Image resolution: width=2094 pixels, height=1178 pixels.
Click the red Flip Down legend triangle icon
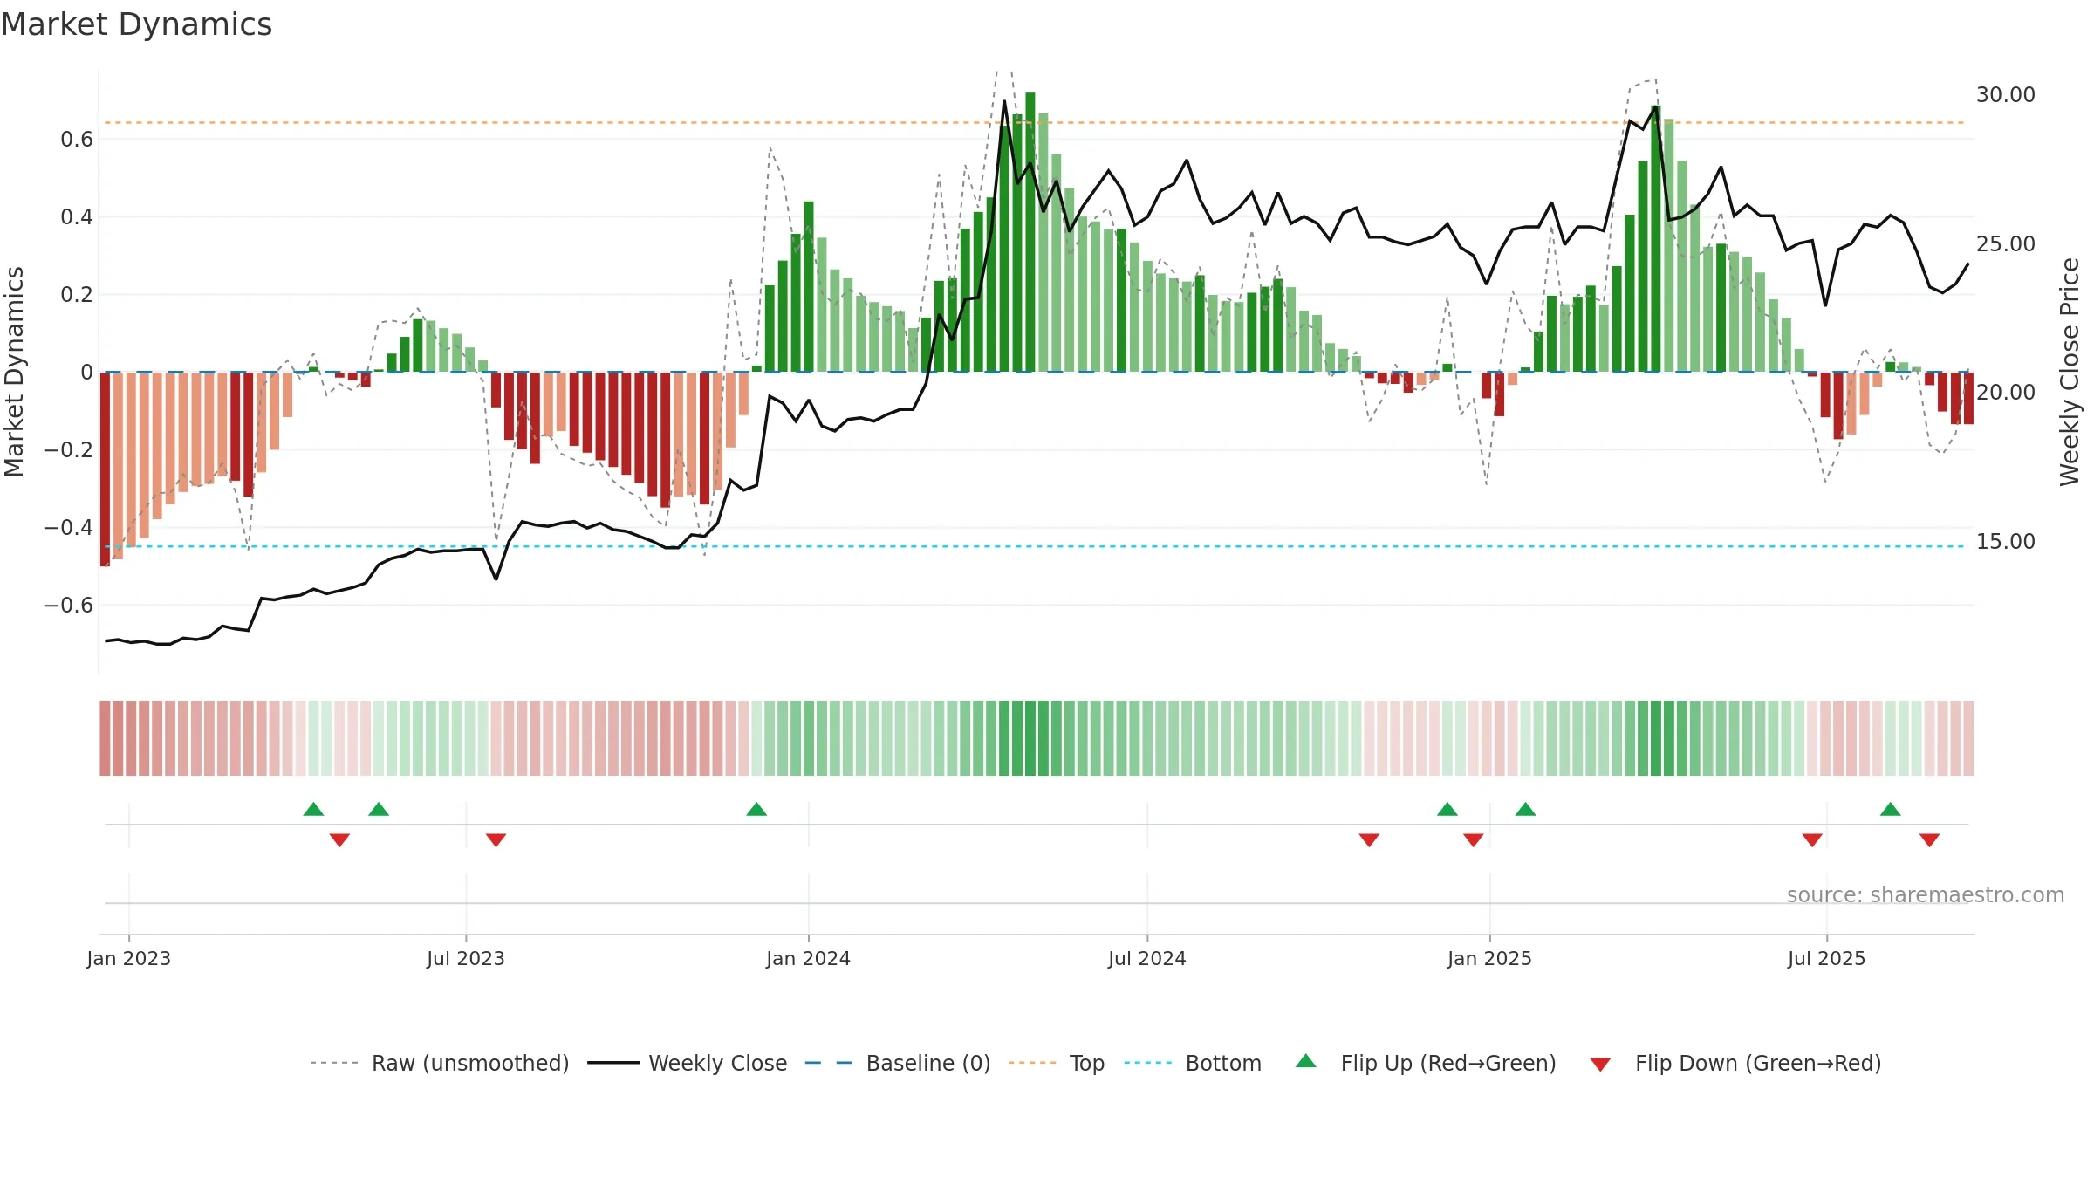point(1600,1065)
